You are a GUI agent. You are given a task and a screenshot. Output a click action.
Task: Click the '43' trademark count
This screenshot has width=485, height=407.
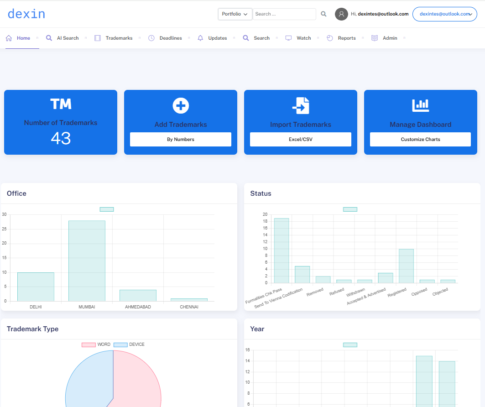point(61,138)
